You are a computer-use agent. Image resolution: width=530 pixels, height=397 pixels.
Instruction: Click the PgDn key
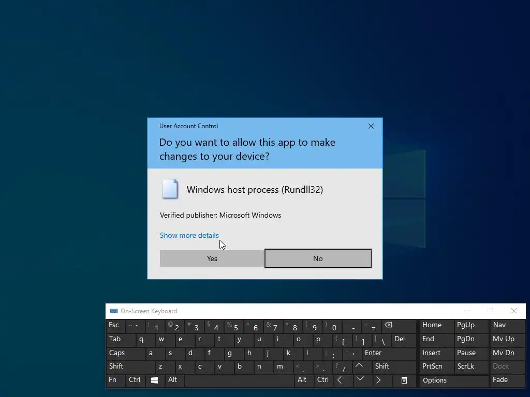pyautogui.click(x=471, y=340)
